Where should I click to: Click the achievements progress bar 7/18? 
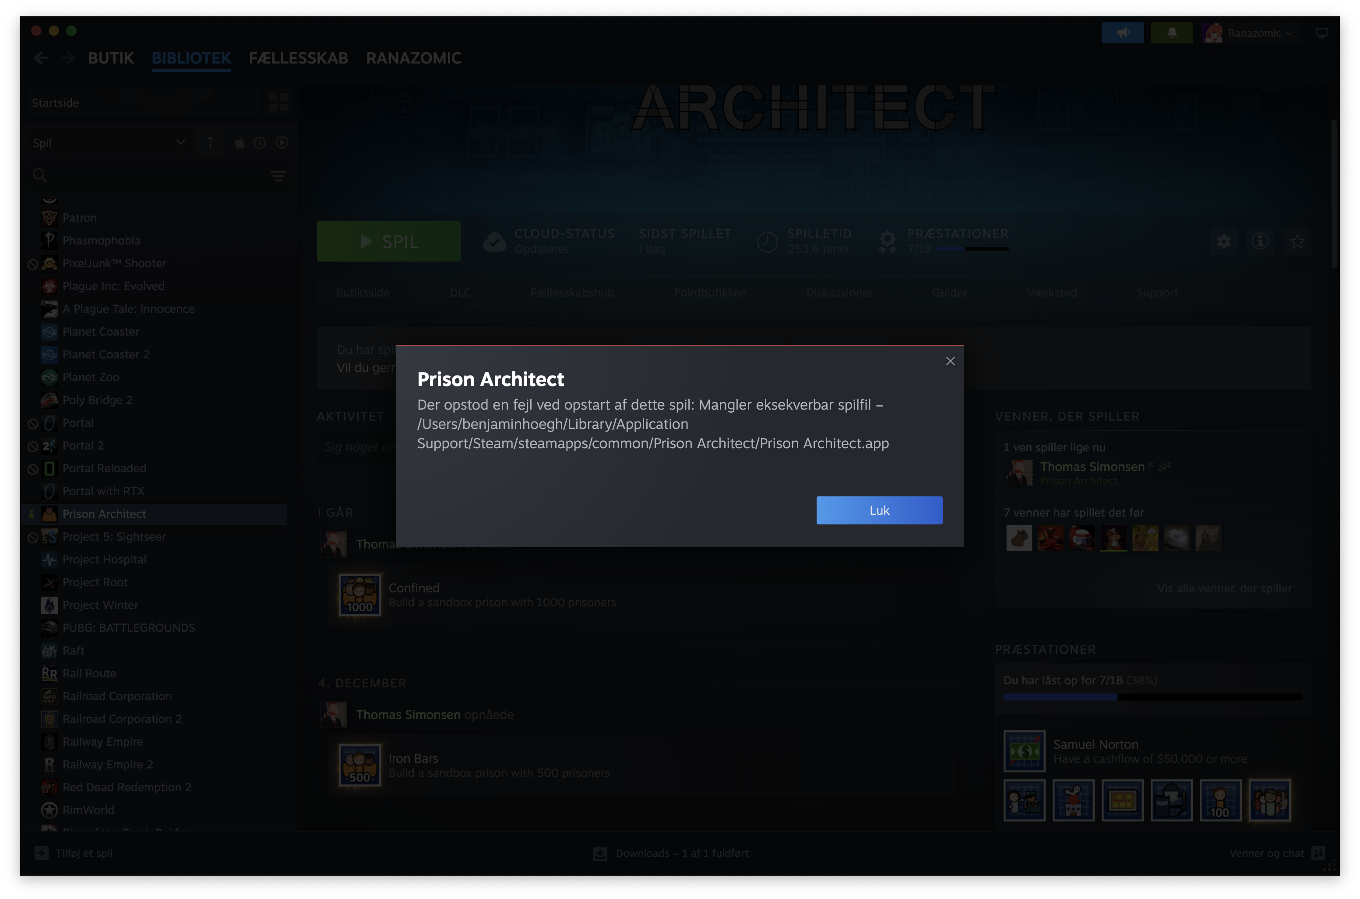tap(972, 249)
